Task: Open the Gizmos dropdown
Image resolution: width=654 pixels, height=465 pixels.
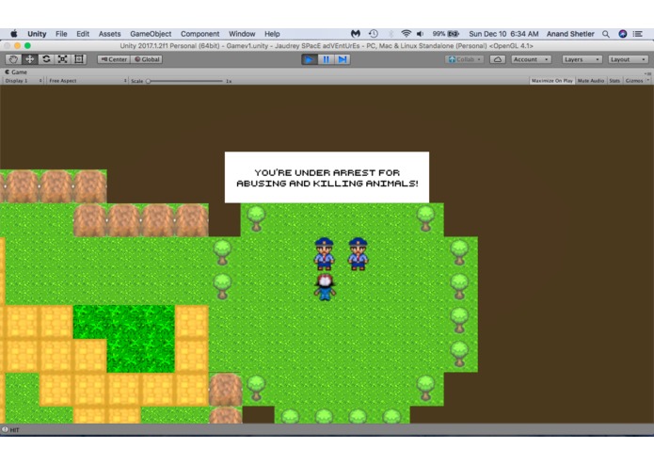Action: 637,81
